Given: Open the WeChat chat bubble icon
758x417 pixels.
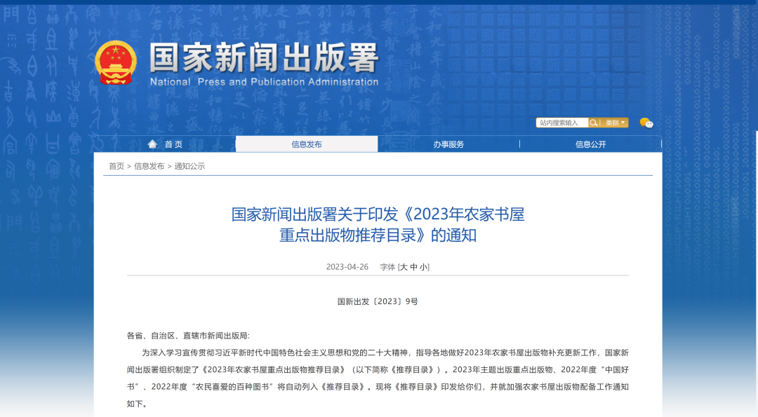Looking at the screenshot, I should coord(646,123).
